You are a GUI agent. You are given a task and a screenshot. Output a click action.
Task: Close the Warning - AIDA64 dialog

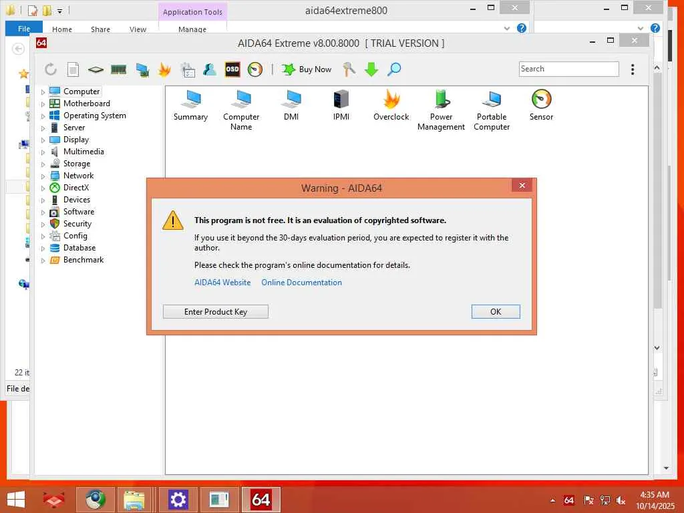522,186
